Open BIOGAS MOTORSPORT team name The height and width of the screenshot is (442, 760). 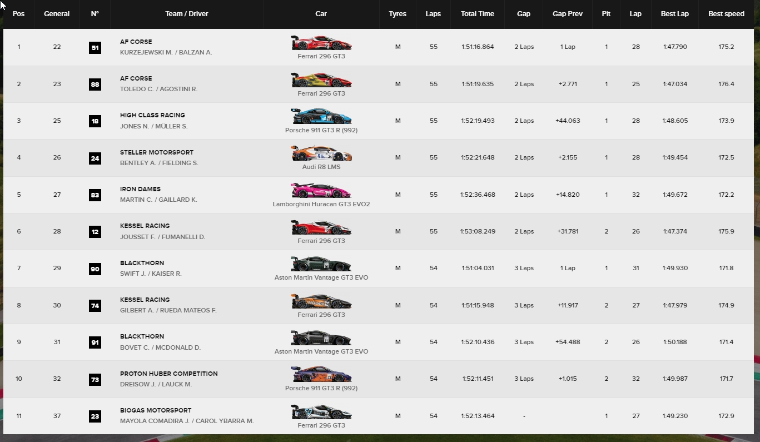coord(156,410)
